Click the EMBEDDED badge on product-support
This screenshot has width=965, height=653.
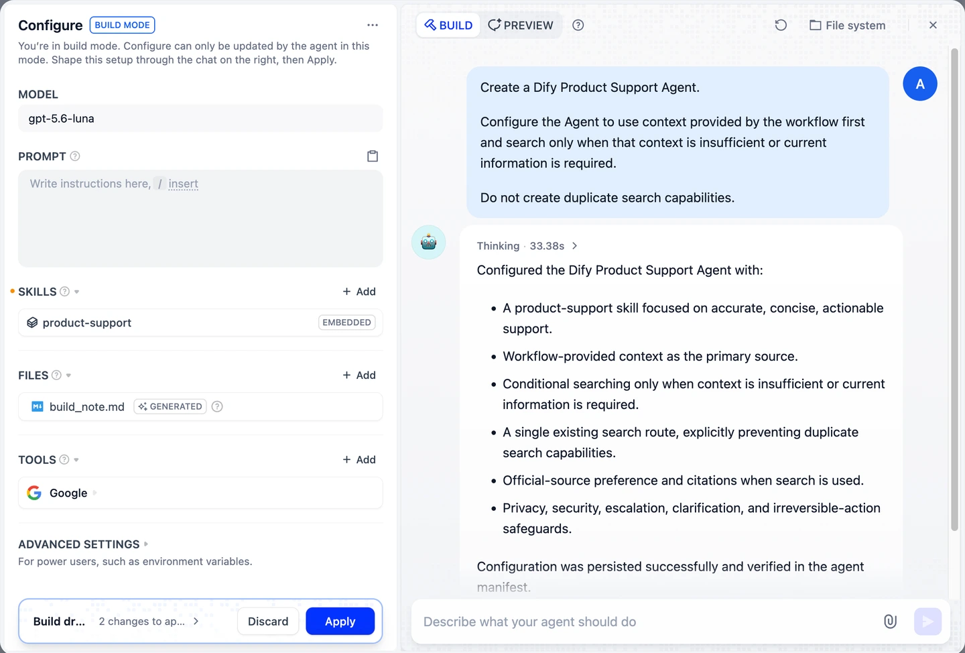346,322
